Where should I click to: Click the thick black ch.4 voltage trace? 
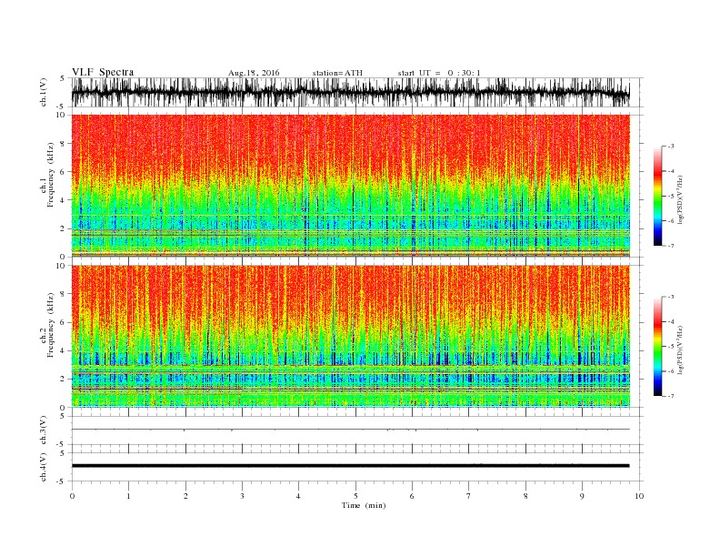(350, 466)
